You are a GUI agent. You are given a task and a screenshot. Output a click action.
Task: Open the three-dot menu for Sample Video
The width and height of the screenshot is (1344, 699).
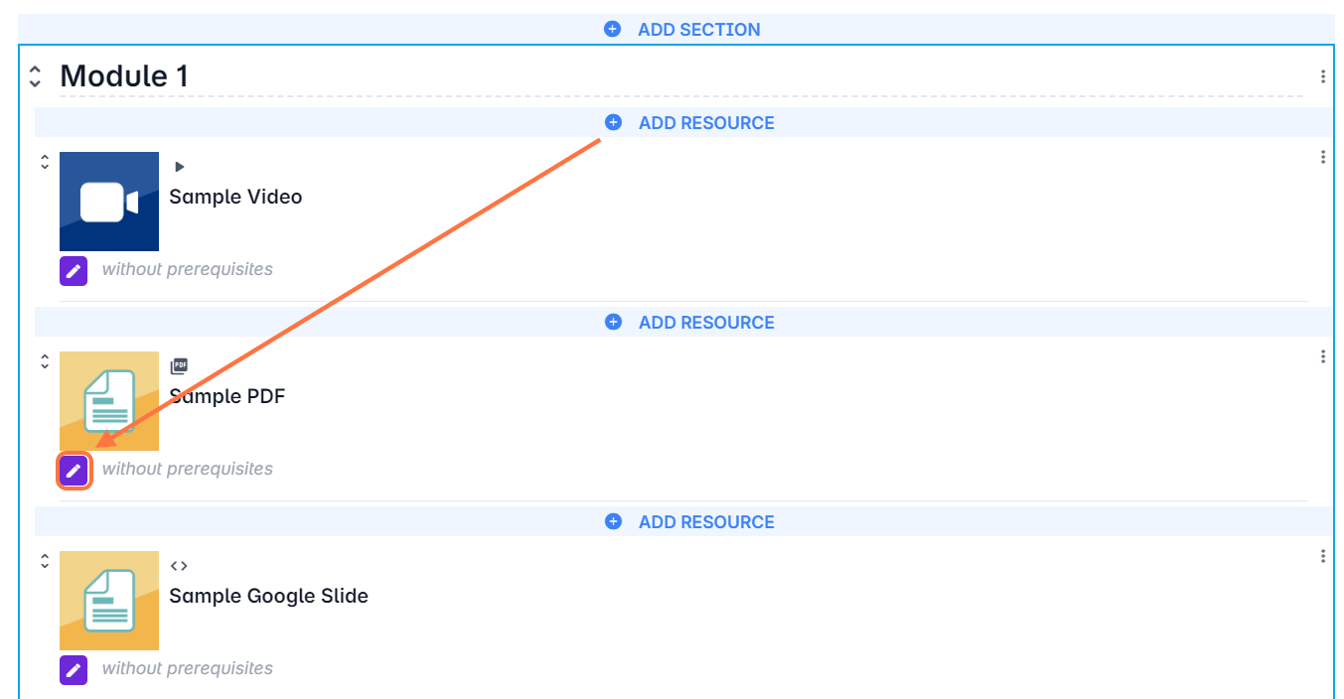(1323, 157)
